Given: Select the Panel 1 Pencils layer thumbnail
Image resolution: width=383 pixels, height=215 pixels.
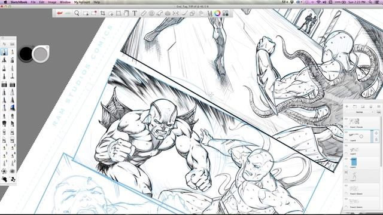Looking at the screenshot, I should [x=354, y=121].
